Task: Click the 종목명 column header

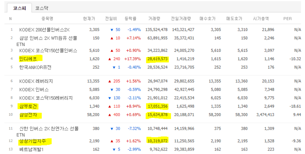Action: pyautogui.click(x=47, y=18)
